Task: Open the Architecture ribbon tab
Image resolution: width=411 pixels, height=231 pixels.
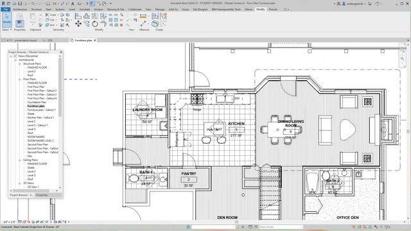Action: [20, 9]
